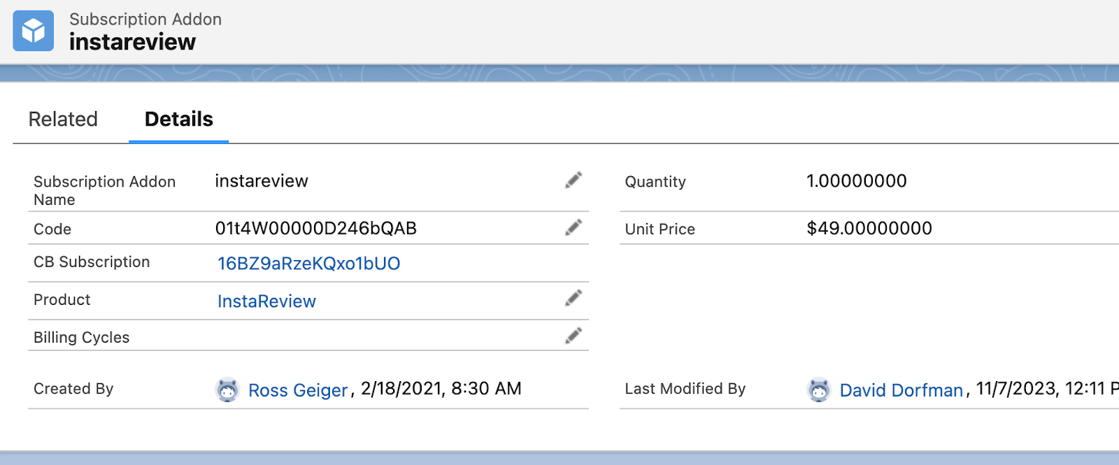Select the Details tab
The height and width of the screenshot is (465, 1119).
pyautogui.click(x=178, y=120)
